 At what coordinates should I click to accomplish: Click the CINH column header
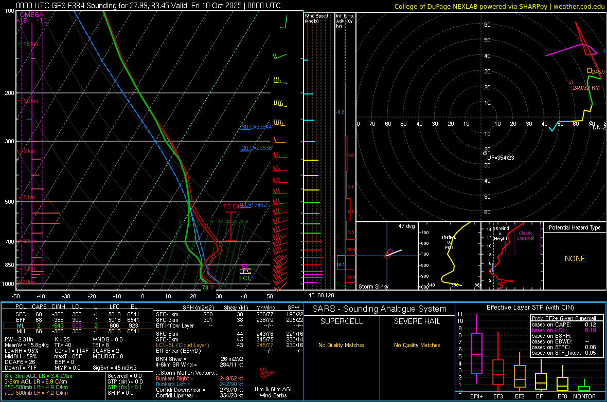click(x=59, y=307)
